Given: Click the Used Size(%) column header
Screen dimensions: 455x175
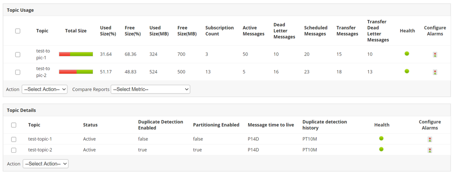Looking at the screenshot, I should [108, 31].
